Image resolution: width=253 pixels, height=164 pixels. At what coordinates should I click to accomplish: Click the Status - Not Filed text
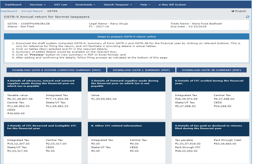coord(20,26)
